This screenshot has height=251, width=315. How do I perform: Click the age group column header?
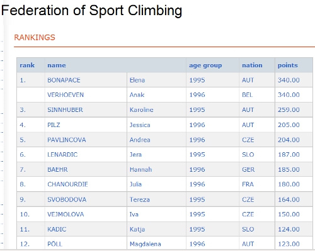(x=205, y=65)
